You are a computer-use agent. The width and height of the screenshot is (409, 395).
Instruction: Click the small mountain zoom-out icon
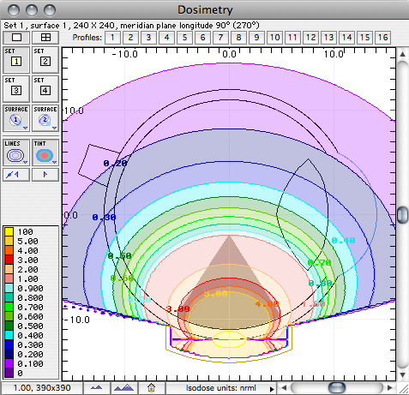pyautogui.click(x=96, y=388)
